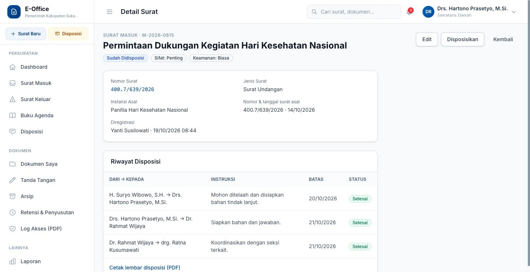530x272 pixels.
Task: Click the Sifat: Penting tag
Action: point(169,58)
